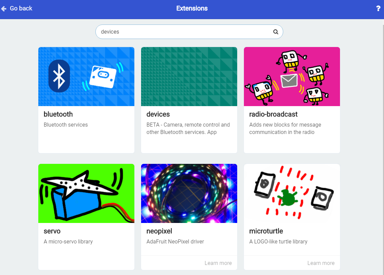Click Learn more on the neopixel card

click(x=218, y=263)
